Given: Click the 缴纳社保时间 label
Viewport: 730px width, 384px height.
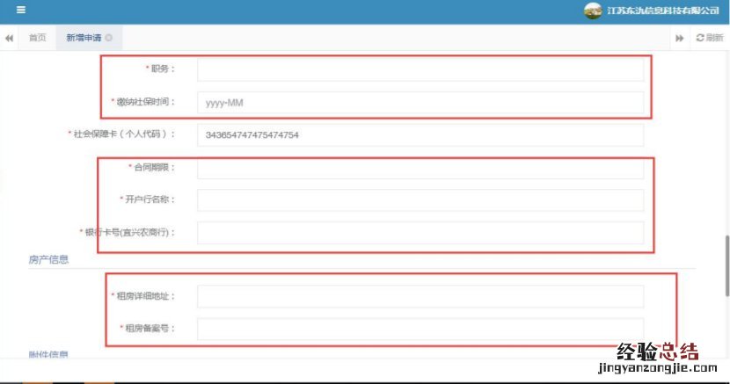Looking at the screenshot, I should click(x=143, y=102).
